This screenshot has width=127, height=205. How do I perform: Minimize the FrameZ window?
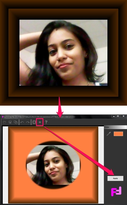pyautogui.click(x=114, y=116)
